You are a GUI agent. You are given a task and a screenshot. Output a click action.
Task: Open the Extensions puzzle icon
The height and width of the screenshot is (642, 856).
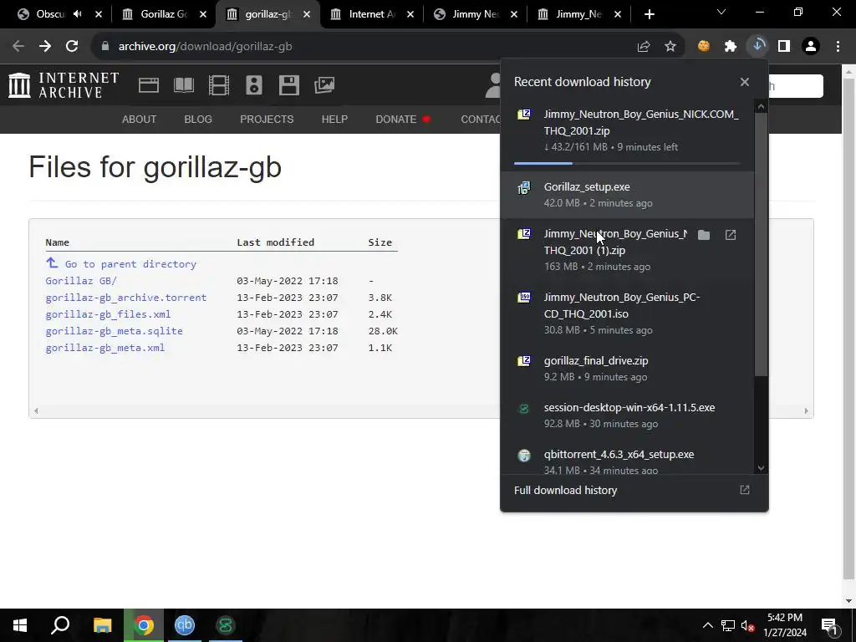731,47
